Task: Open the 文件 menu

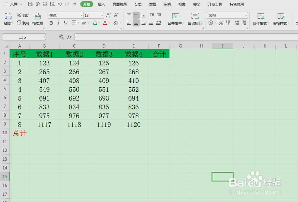Action: click(13, 4)
